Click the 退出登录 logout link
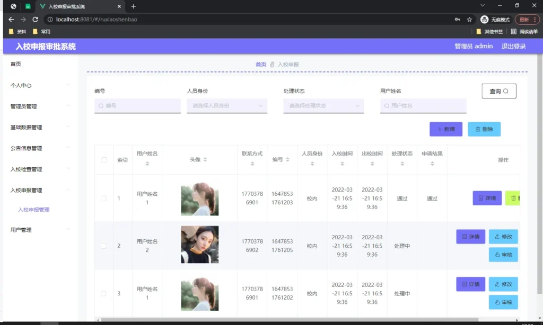The image size is (543, 325). 513,46
